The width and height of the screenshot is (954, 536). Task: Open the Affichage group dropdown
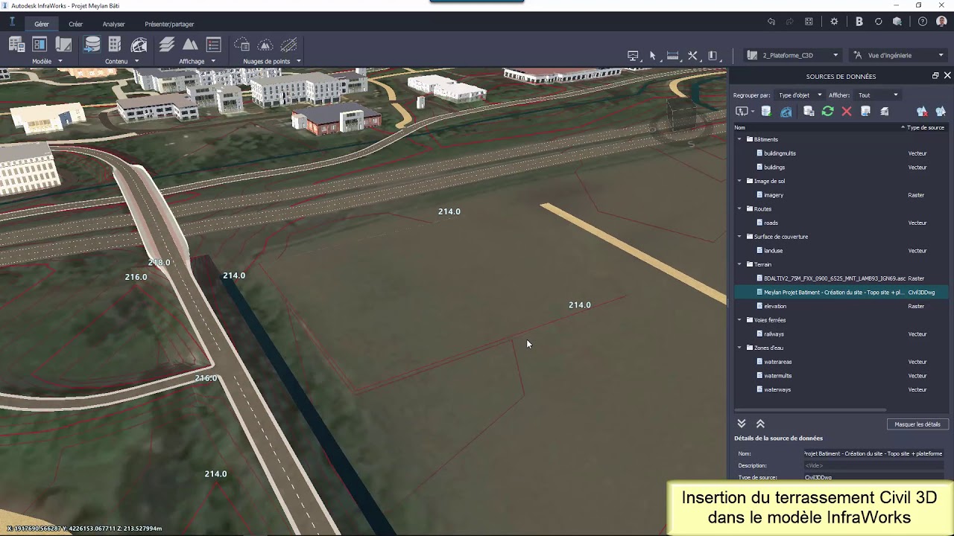(x=213, y=61)
